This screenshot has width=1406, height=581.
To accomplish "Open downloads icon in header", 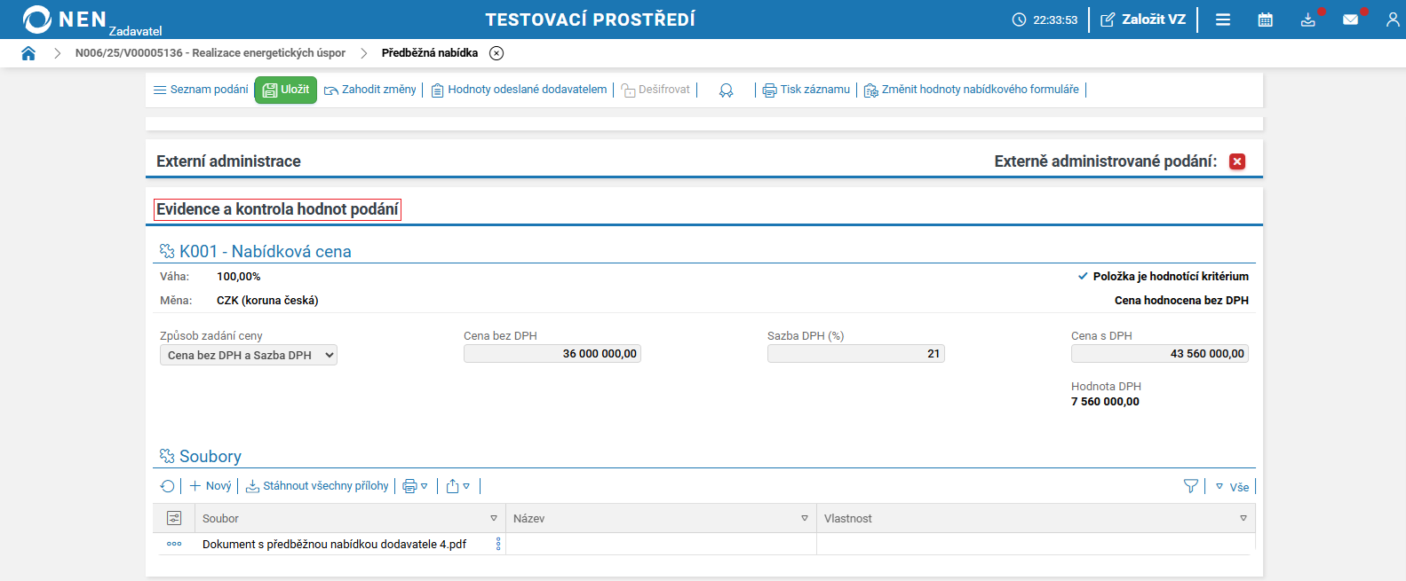I will pos(1308,20).
